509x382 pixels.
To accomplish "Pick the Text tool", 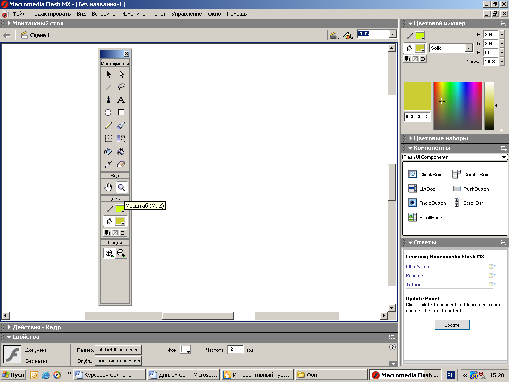I will point(121,99).
